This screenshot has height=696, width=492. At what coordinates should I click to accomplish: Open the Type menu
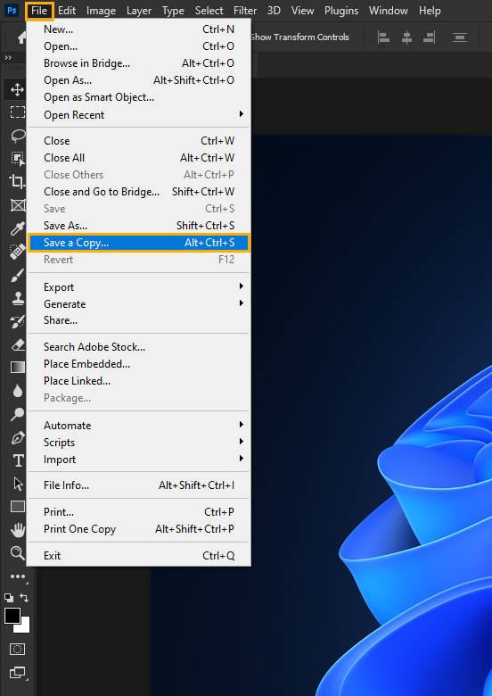[x=173, y=11]
